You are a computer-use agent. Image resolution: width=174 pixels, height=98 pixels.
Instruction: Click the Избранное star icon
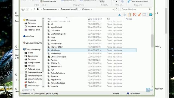click(x=24, y=20)
